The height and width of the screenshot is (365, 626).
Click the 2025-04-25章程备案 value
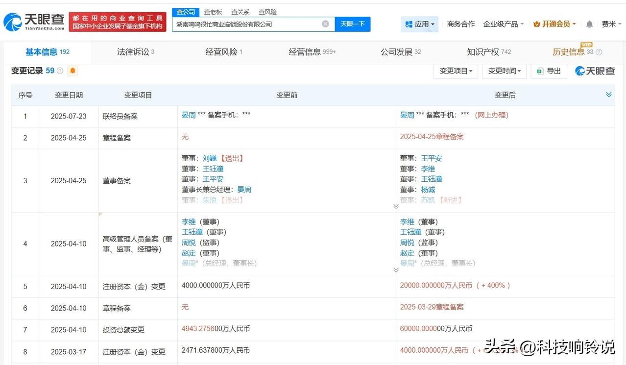(x=432, y=137)
